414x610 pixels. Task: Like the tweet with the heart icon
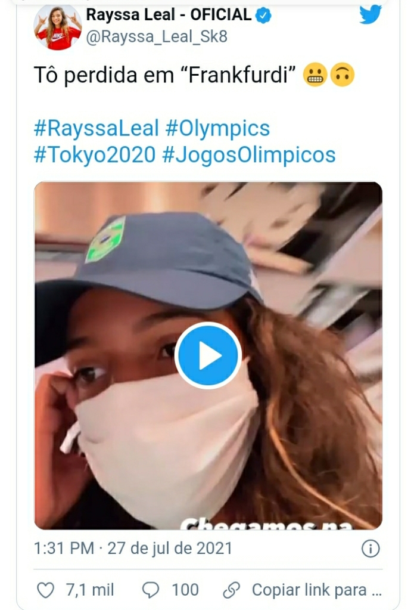point(46,590)
